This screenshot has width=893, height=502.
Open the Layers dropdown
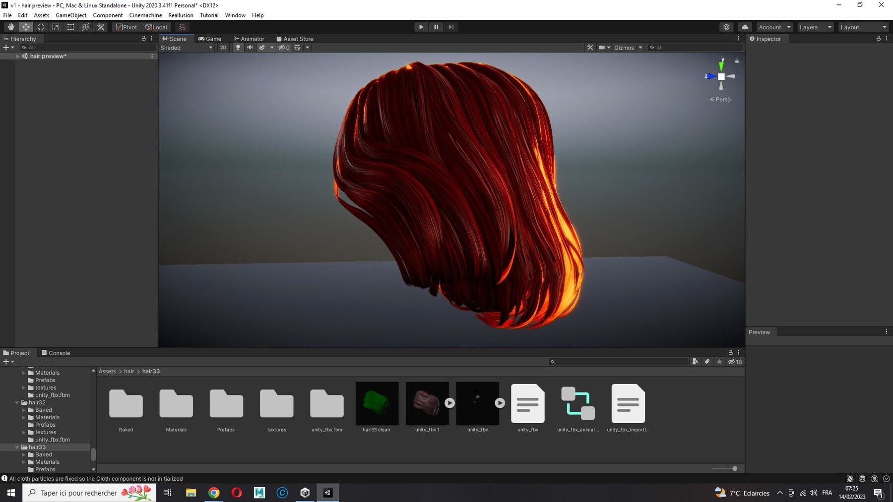pos(815,27)
